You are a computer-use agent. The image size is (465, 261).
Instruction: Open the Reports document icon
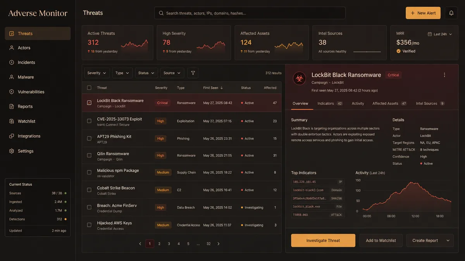[12, 107]
